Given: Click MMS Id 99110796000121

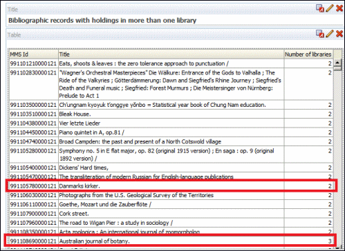Looking at the screenshot, I should [33, 223].
